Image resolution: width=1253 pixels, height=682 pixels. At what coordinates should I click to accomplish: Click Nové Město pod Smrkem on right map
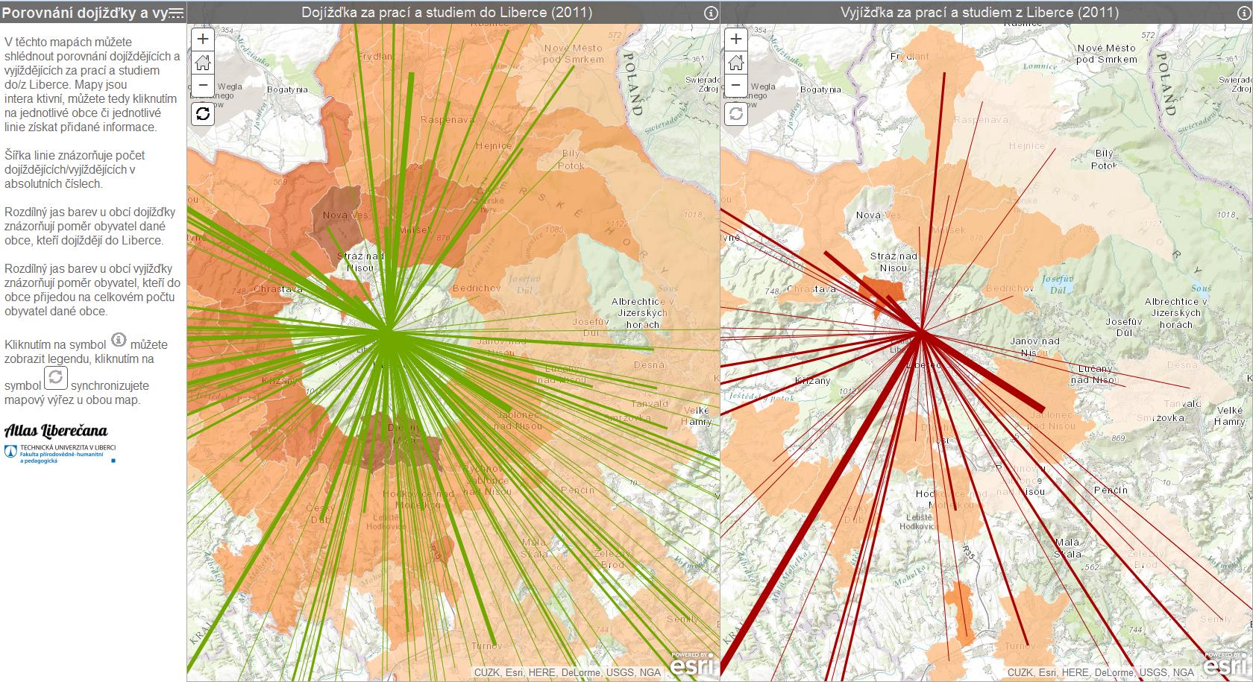[x=1108, y=54]
